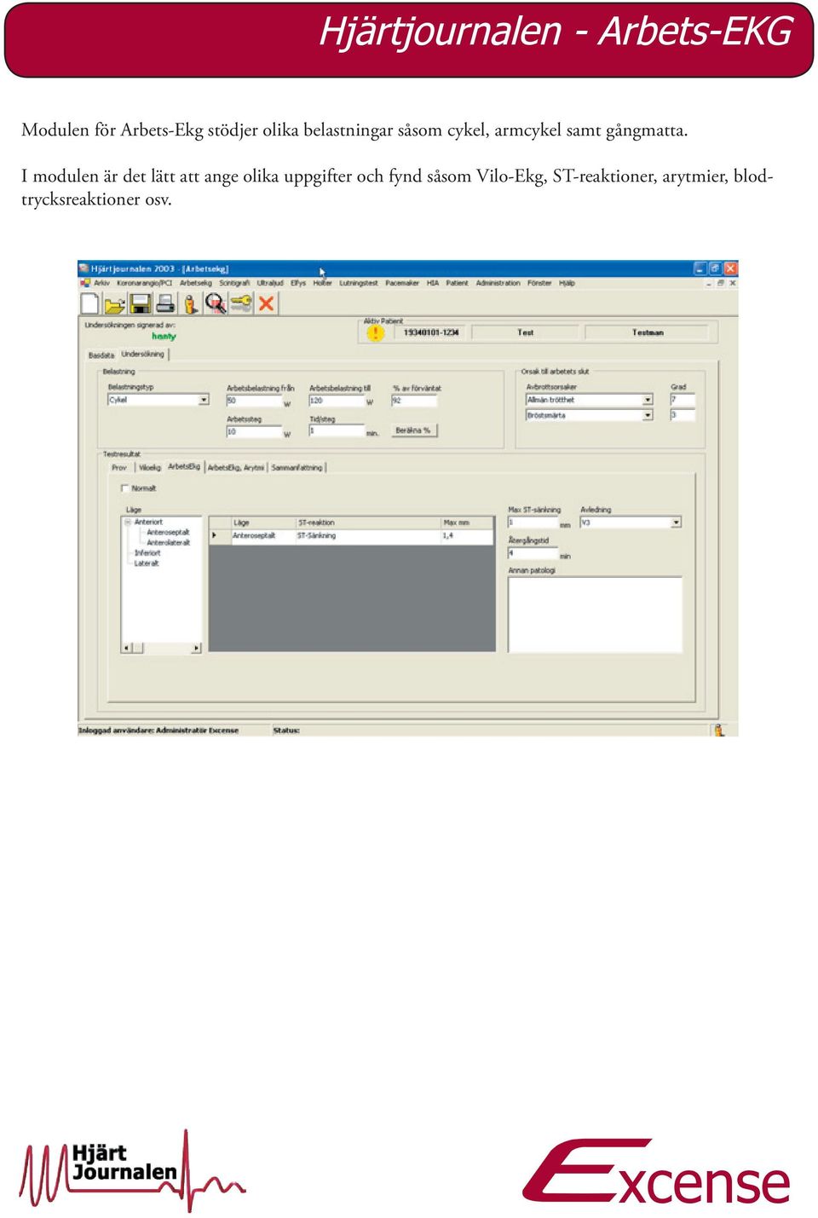Switch to the Sammanfattning tab

pyautogui.click(x=297, y=468)
